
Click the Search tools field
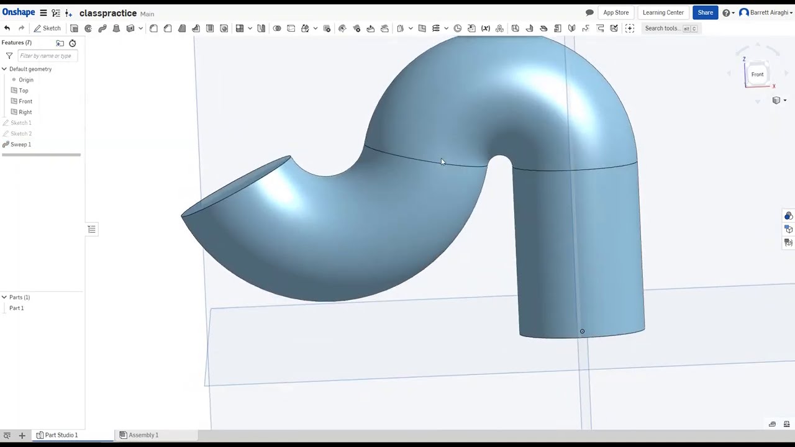pyautogui.click(x=671, y=29)
